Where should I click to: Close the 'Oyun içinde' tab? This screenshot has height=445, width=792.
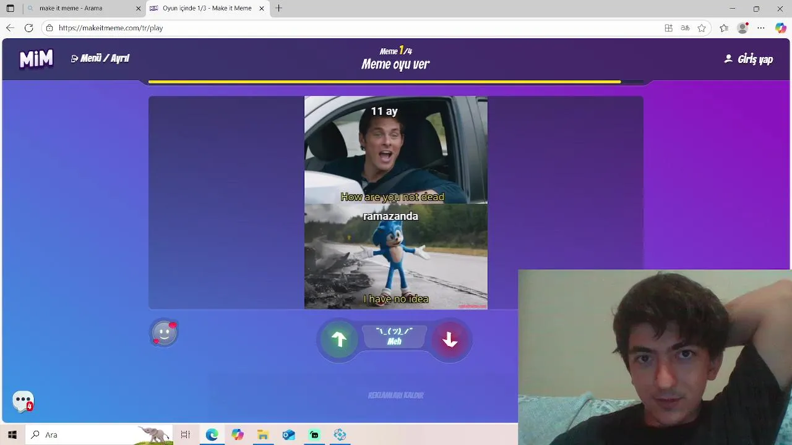pos(262,9)
